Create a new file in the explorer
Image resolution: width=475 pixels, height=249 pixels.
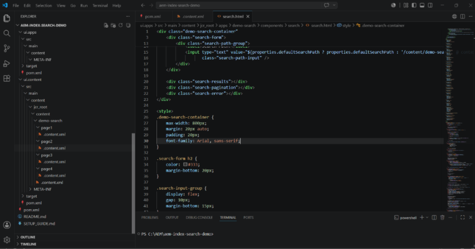(x=106, y=25)
